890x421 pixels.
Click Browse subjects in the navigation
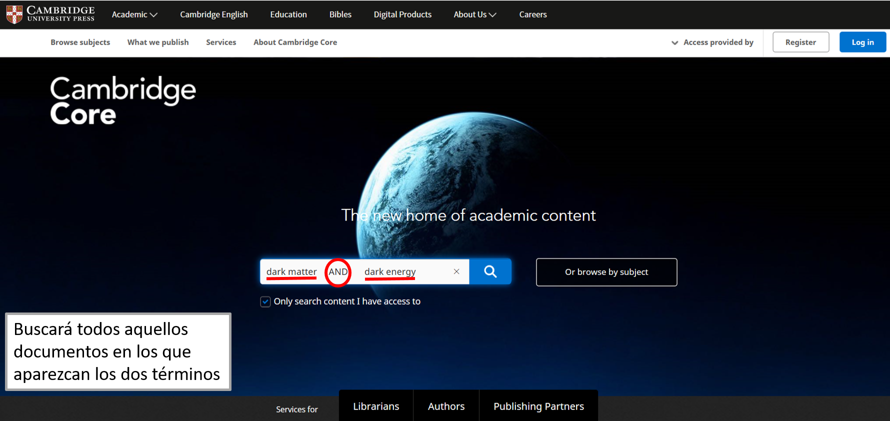tap(80, 42)
